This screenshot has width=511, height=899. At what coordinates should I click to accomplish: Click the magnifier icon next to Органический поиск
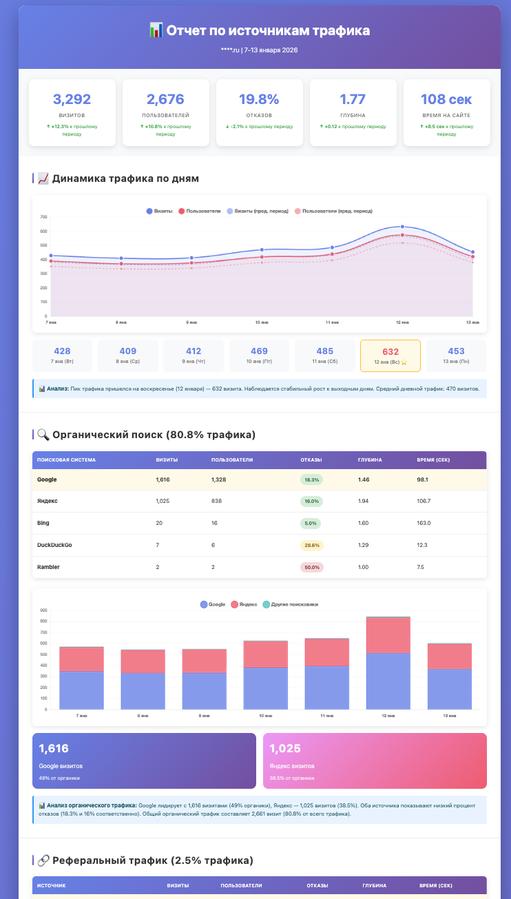click(x=43, y=435)
